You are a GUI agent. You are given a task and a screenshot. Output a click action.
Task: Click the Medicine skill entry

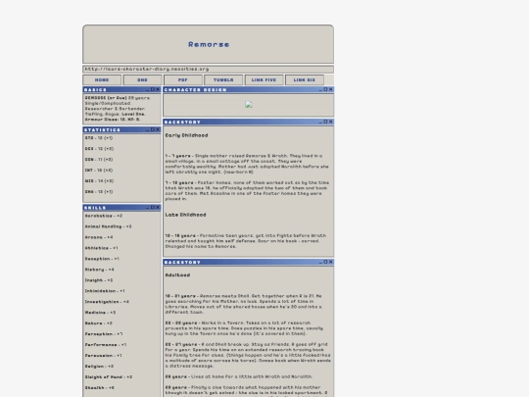(x=100, y=313)
